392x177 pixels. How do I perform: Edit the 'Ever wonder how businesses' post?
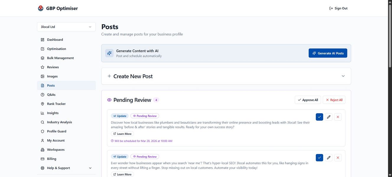328,158
